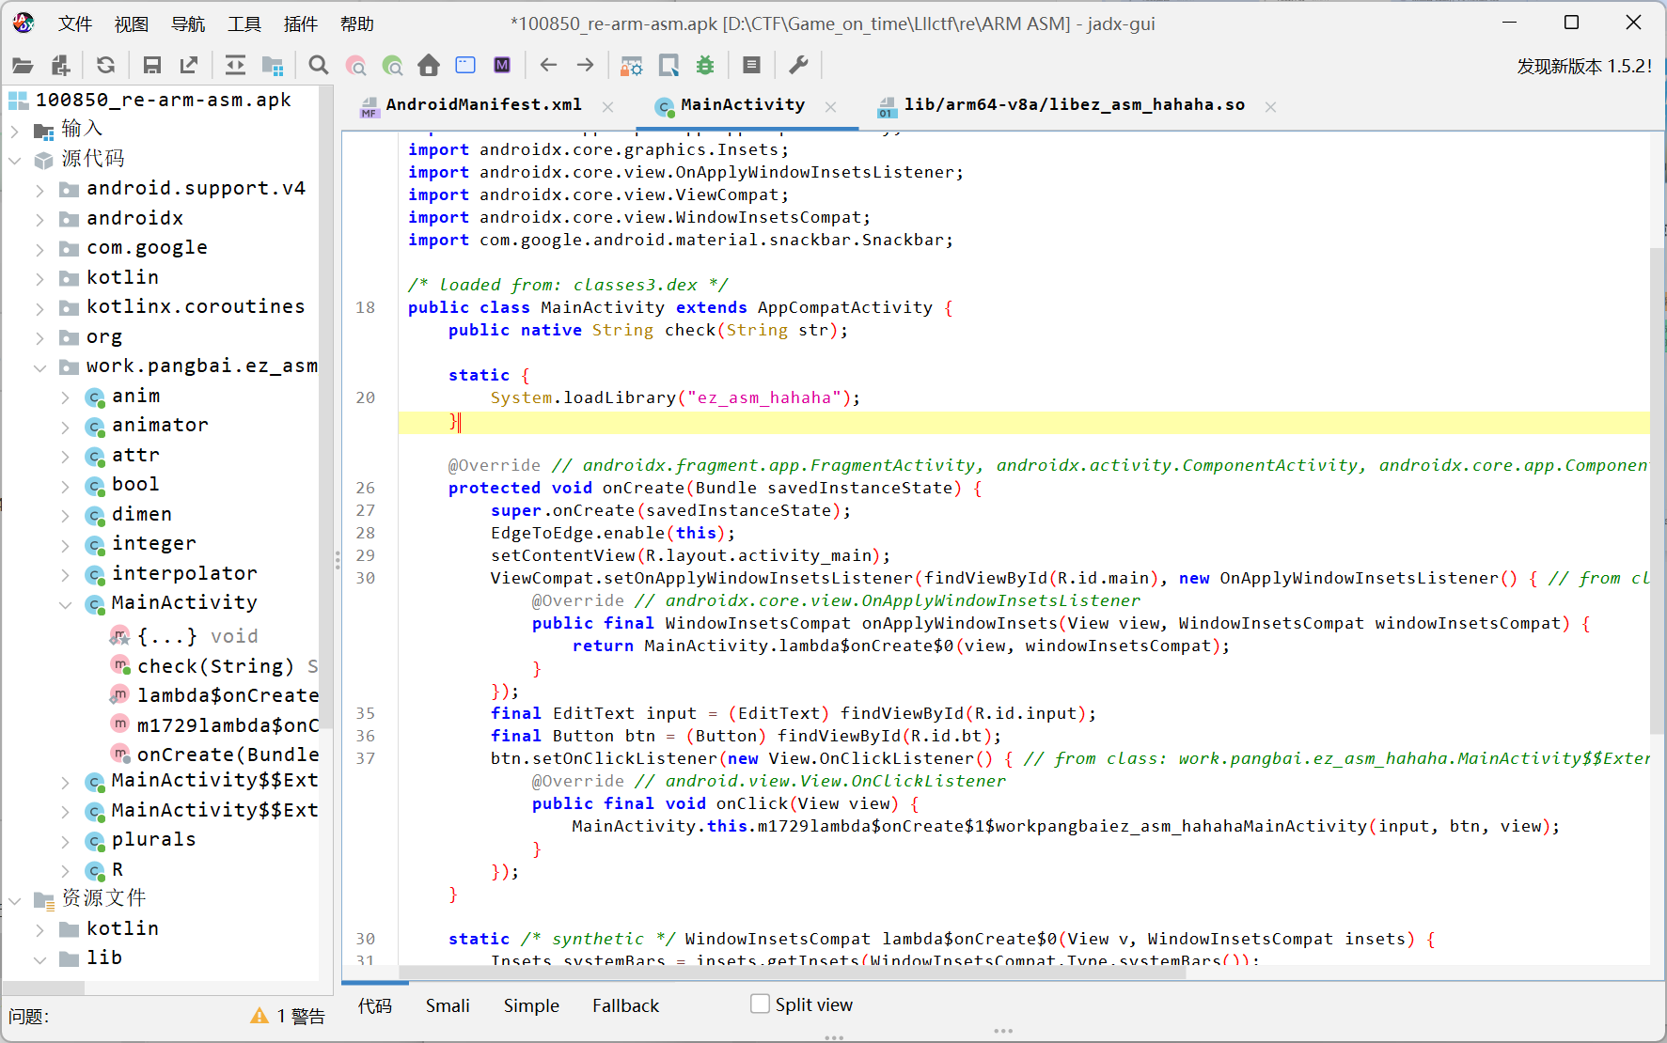The height and width of the screenshot is (1043, 1667).
Task: Open the green bug debugger icon
Action: (705, 65)
